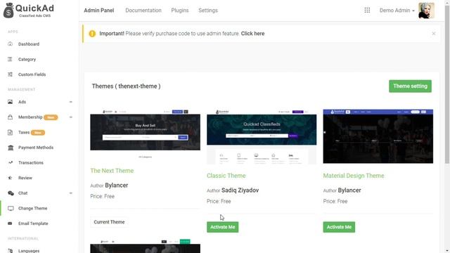Click the Chat bubbles icon
450x253 pixels.
click(x=11, y=193)
